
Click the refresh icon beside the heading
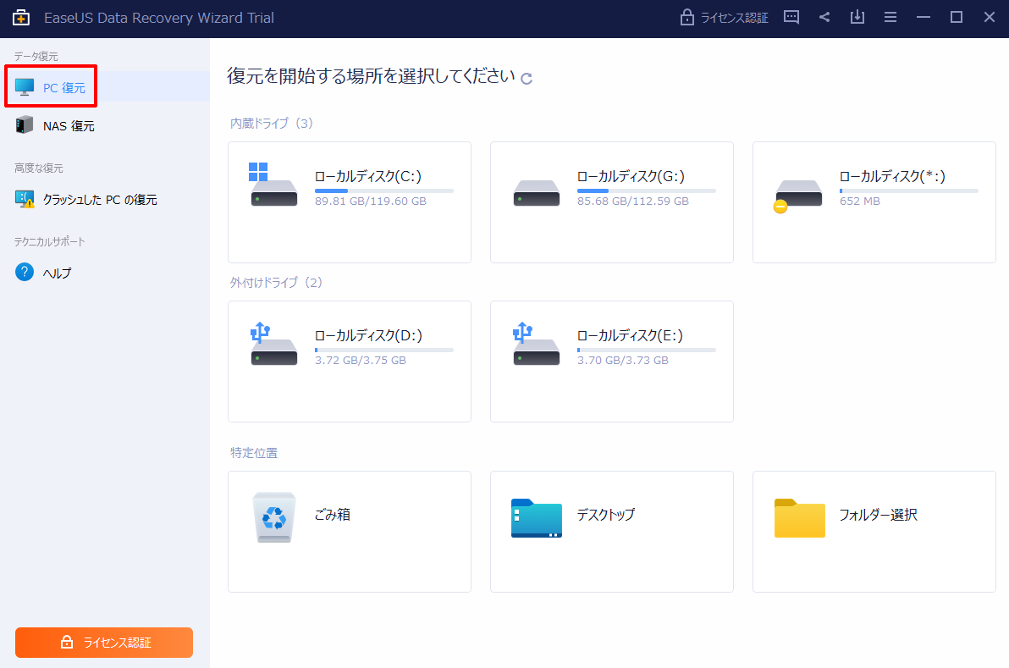click(x=527, y=78)
